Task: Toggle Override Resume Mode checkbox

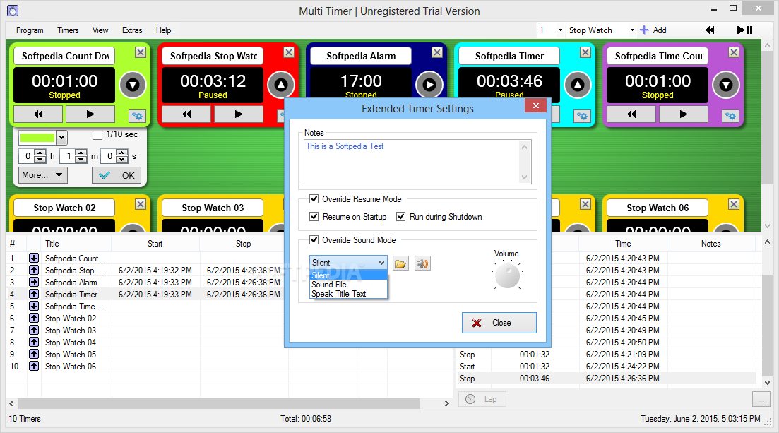Action: coord(314,199)
